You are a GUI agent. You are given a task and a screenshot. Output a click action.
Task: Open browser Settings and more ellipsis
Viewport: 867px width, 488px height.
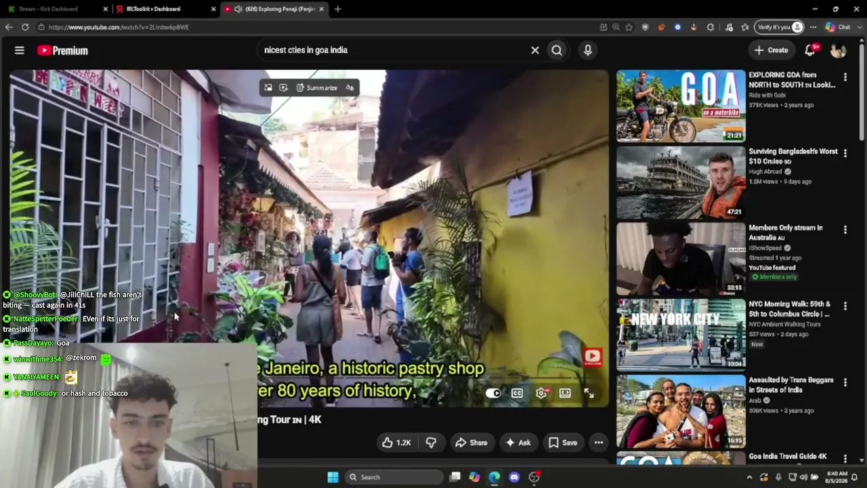(813, 27)
